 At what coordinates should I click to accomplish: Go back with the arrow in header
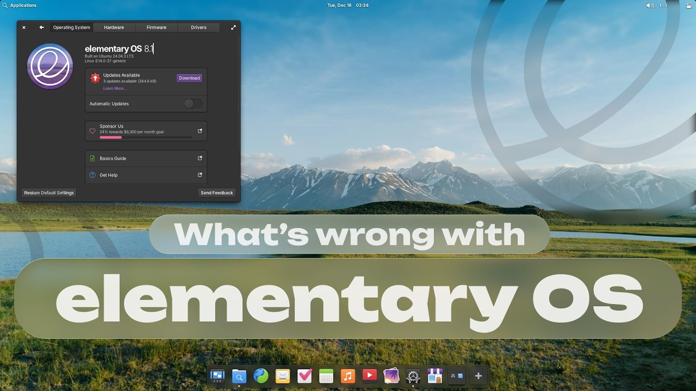(41, 27)
